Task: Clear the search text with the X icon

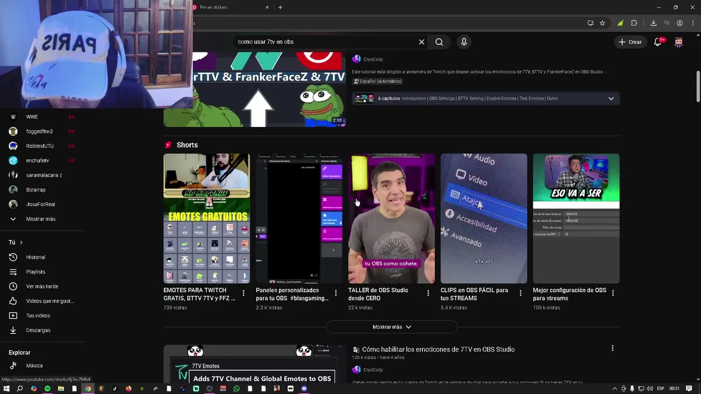Action: click(422, 42)
